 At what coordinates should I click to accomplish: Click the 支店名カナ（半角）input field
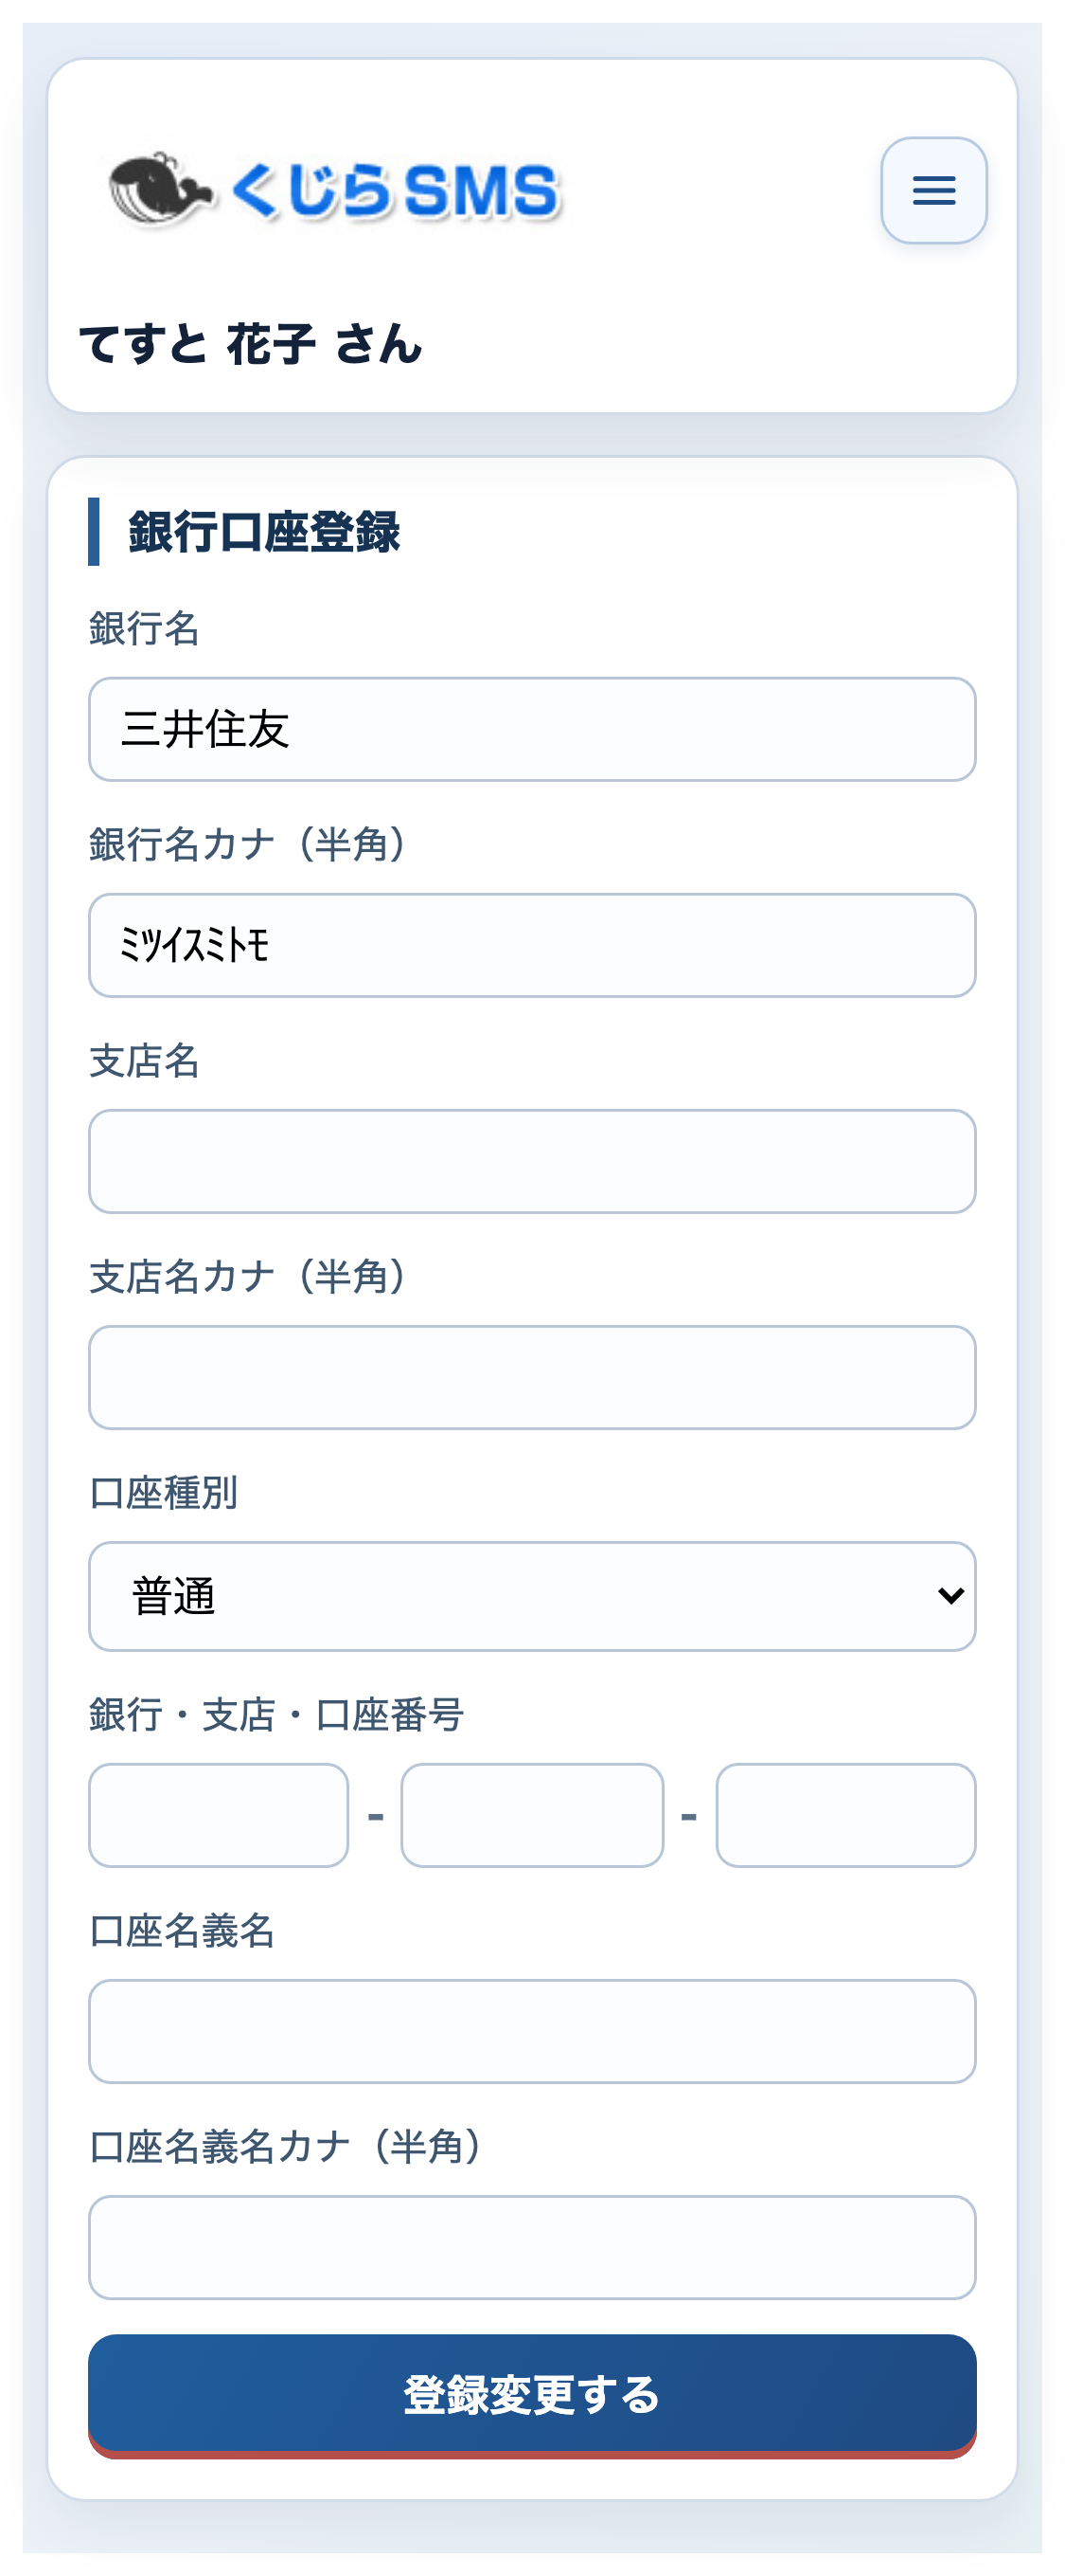point(531,1377)
